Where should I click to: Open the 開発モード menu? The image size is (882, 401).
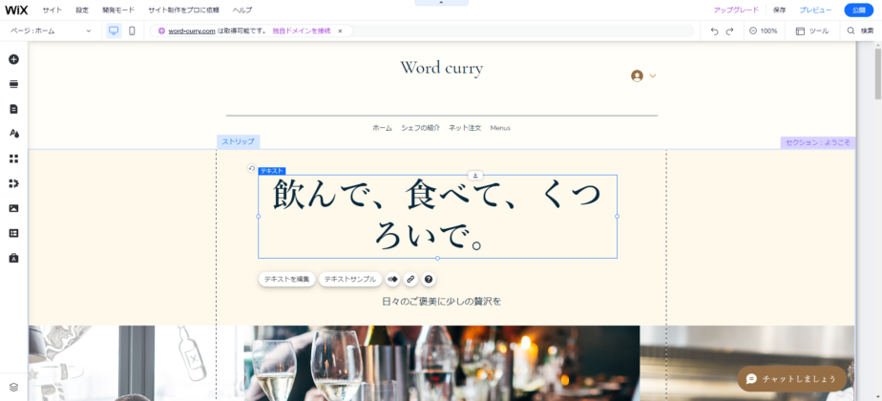[x=118, y=11]
